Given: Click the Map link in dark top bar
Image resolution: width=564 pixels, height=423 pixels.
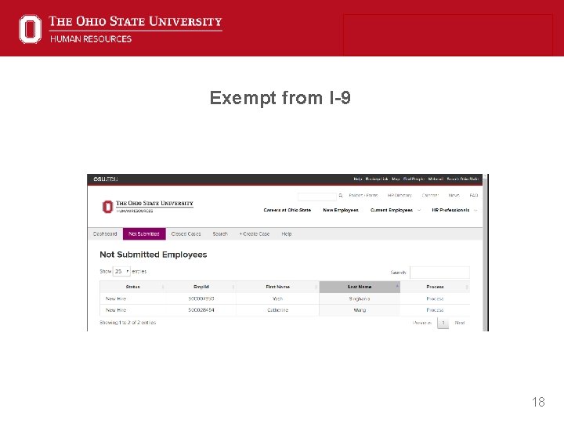Looking at the screenshot, I should point(396,179).
